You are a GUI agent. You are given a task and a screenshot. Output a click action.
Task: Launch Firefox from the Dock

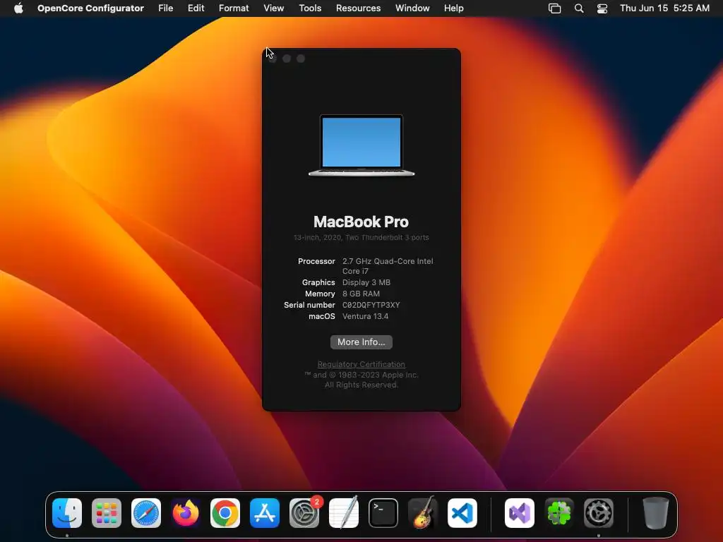tap(186, 513)
